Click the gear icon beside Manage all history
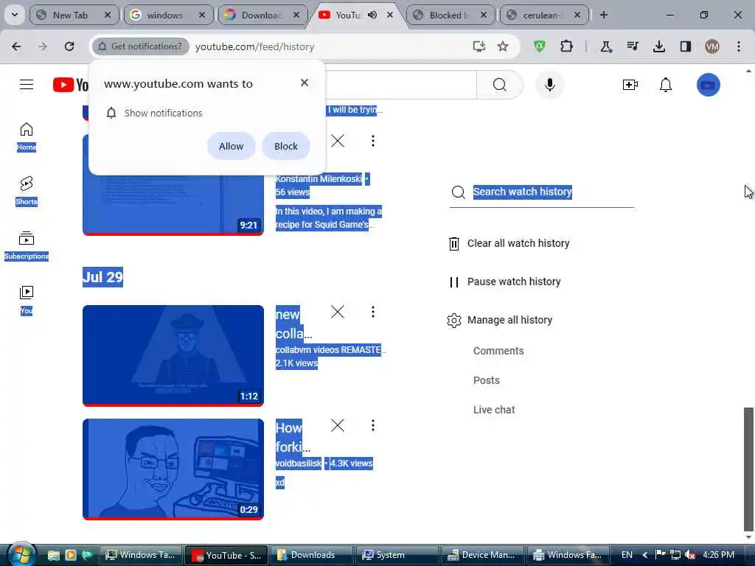This screenshot has height=566, width=755. 454,321
